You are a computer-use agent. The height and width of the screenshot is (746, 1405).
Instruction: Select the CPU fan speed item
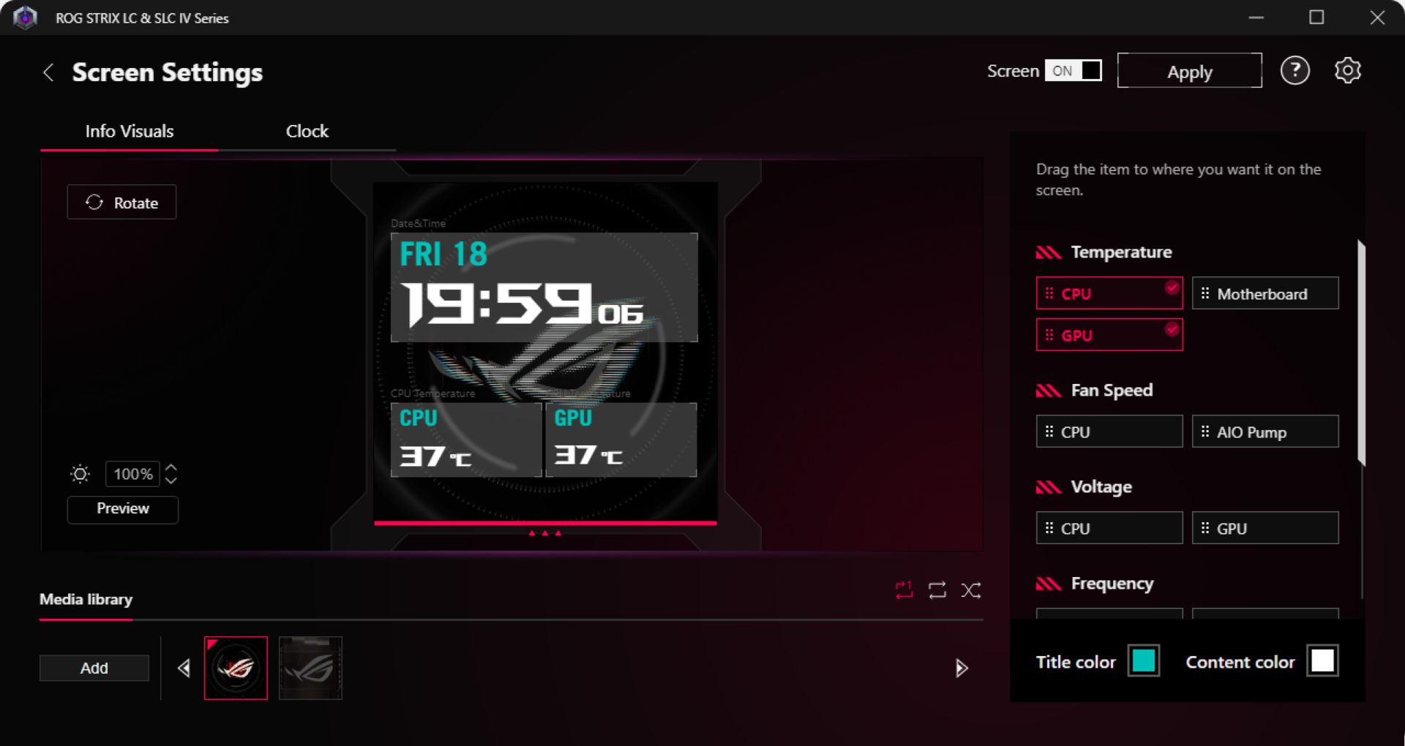click(1109, 432)
